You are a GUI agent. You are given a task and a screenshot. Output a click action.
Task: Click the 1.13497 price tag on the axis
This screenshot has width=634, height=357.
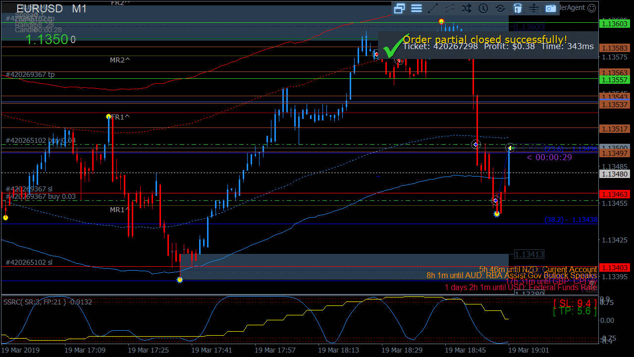coord(614,154)
